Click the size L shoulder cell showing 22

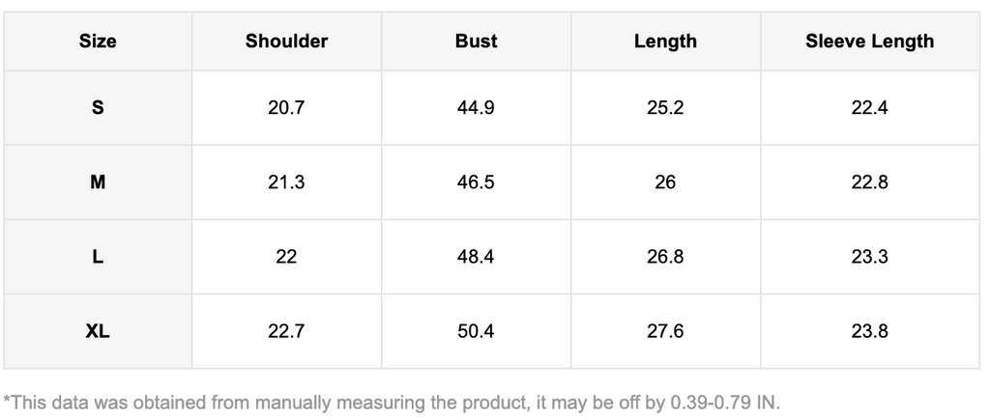tap(286, 257)
